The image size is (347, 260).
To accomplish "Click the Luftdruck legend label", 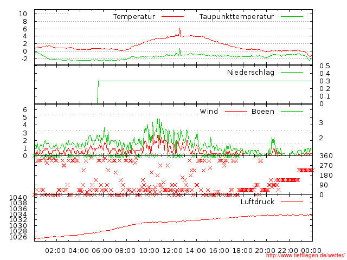I will pos(258,201).
